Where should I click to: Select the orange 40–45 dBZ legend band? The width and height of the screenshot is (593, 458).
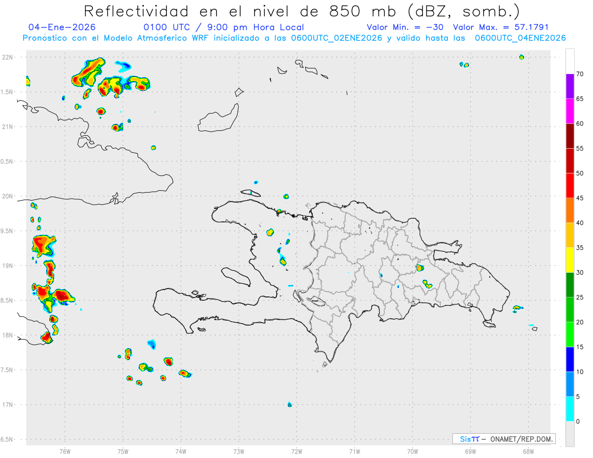(x=570, y=210)
